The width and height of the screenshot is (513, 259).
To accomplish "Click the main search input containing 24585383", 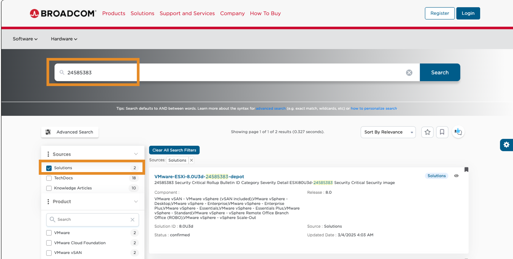I will (237, 72).
